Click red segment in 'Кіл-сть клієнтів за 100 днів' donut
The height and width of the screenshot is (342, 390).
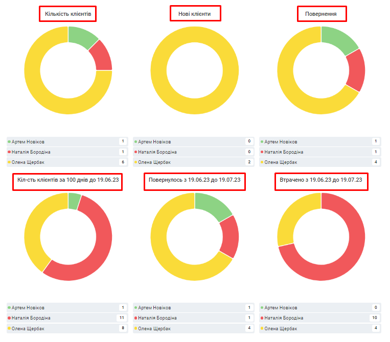pyautogui.click(x=97, y=250)
